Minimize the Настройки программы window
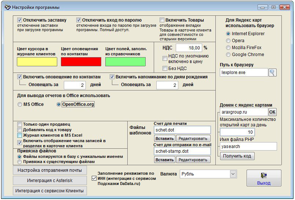Image resolution: width=295 pixels, height=200 pixels. [x=263, y=7]
